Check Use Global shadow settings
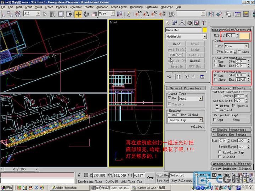 point(178,115)
